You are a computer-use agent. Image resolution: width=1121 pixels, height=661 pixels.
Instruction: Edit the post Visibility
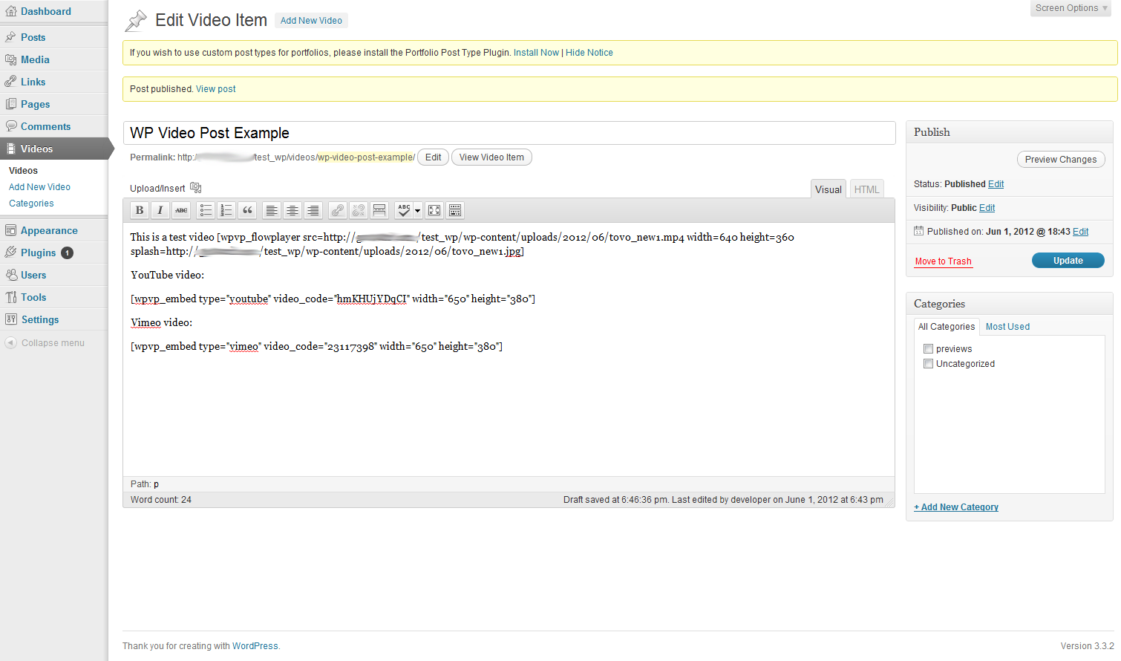[987, 208]
